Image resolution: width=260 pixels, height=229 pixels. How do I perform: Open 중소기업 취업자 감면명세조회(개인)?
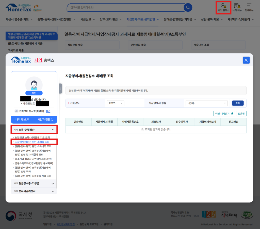pyautogui.click(x=33, y=159)
